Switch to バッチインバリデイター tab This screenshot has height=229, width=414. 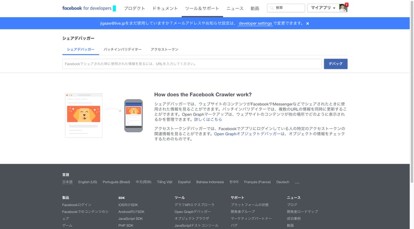123,50
